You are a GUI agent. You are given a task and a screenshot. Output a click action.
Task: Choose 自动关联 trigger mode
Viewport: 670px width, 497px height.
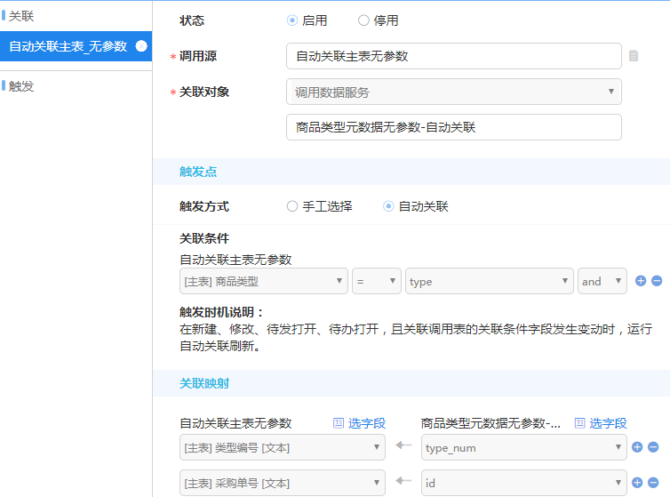coord(388,206)
